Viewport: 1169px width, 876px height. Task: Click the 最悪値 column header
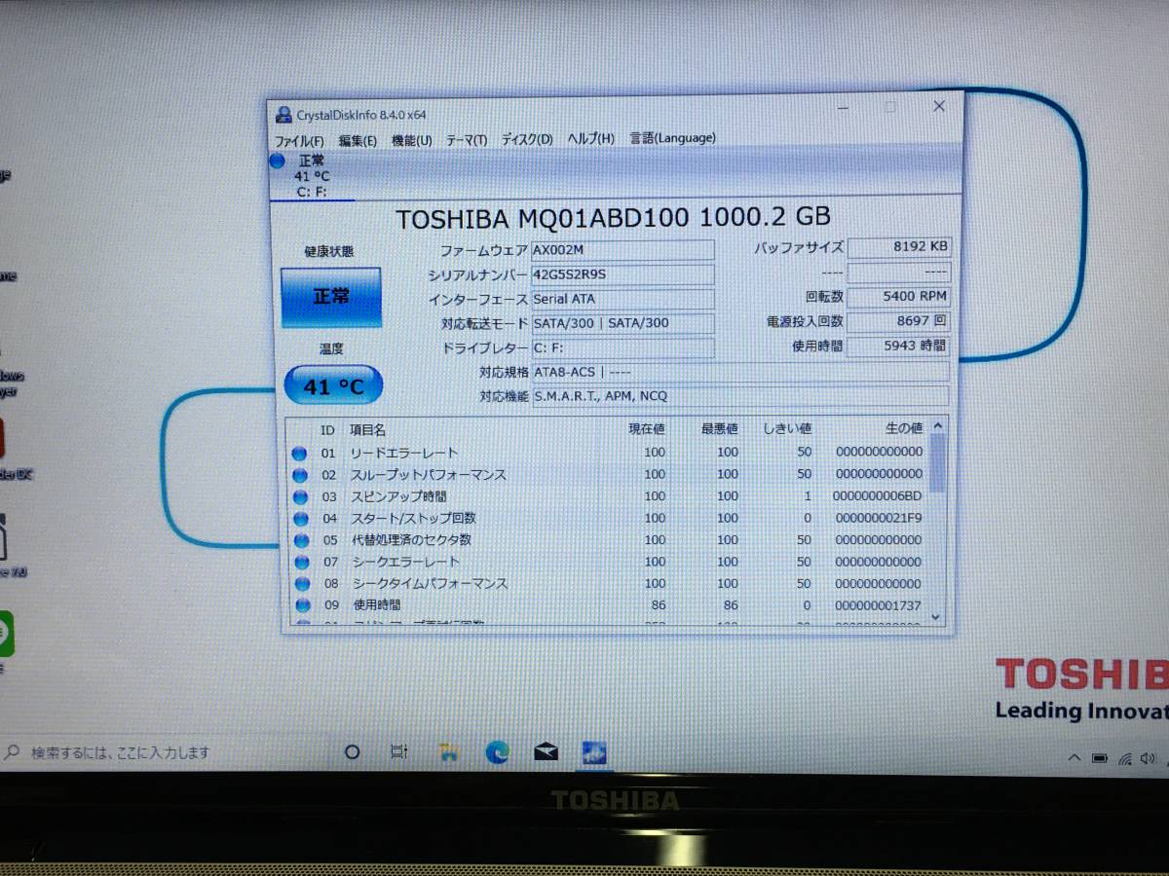719,428
